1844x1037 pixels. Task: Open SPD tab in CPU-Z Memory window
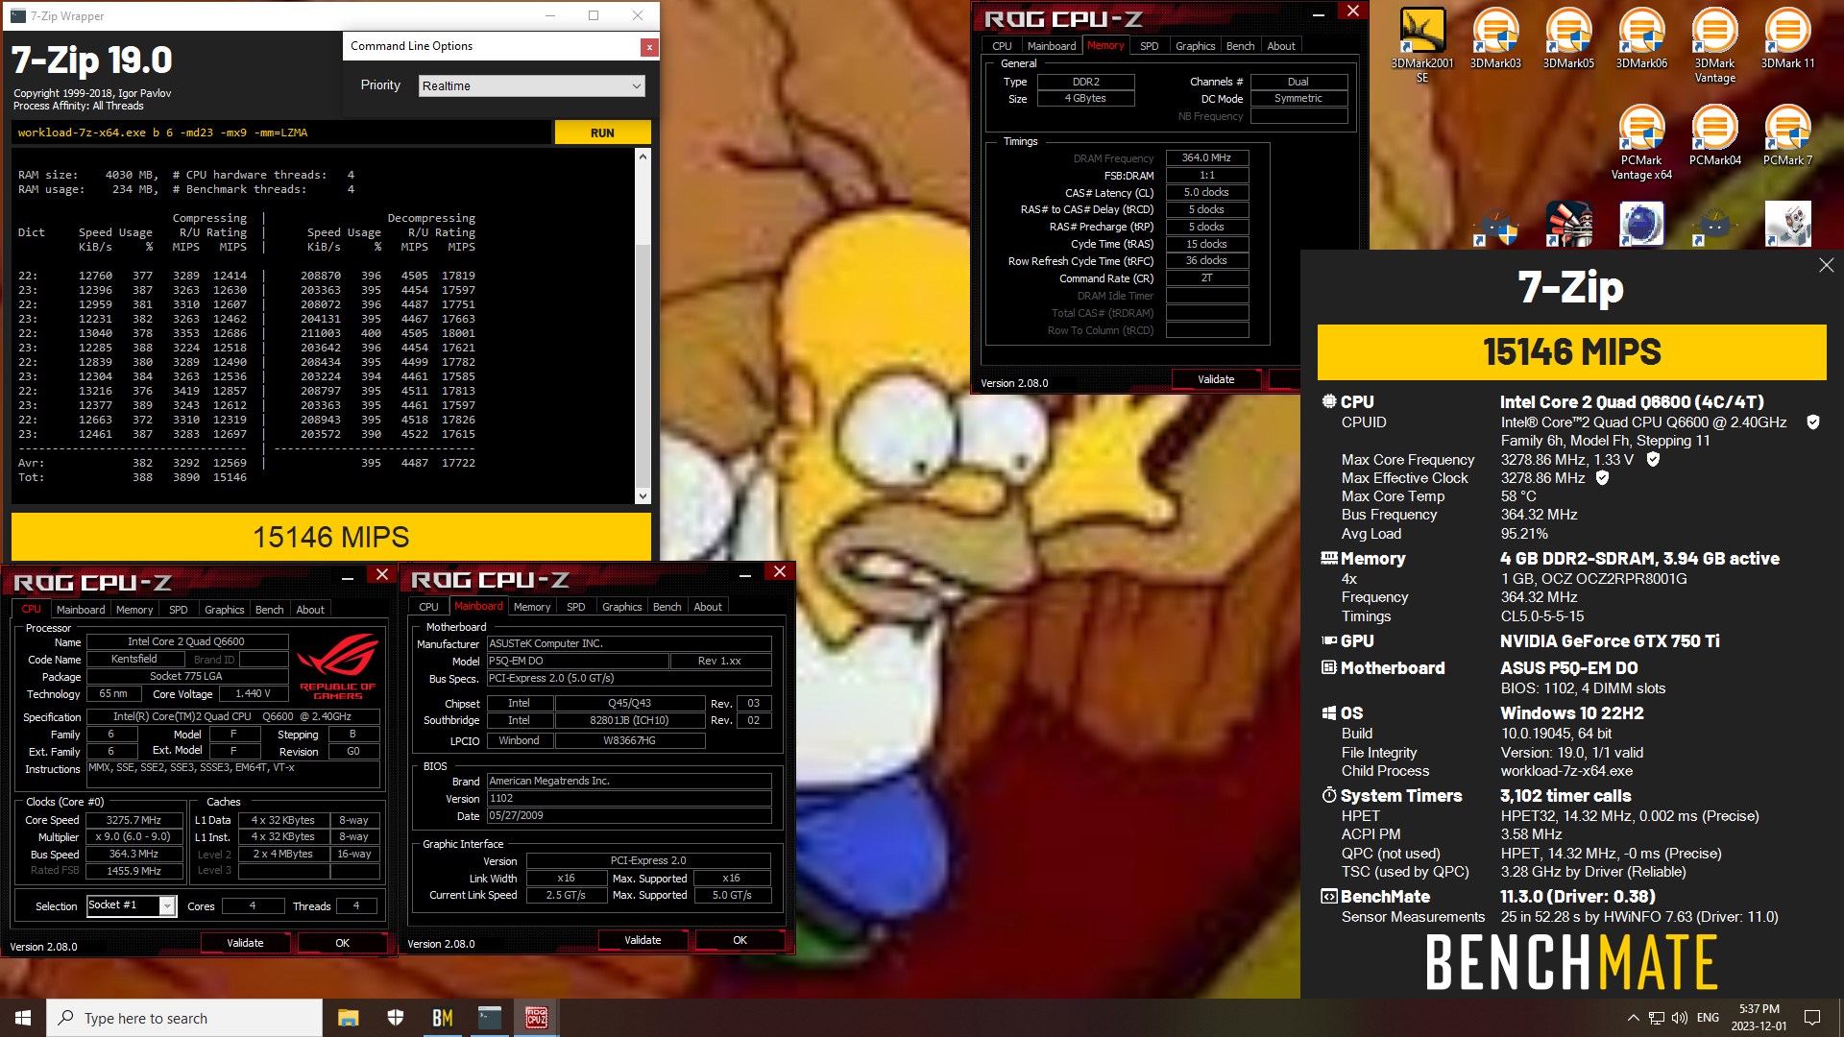tap(1149, 46)
